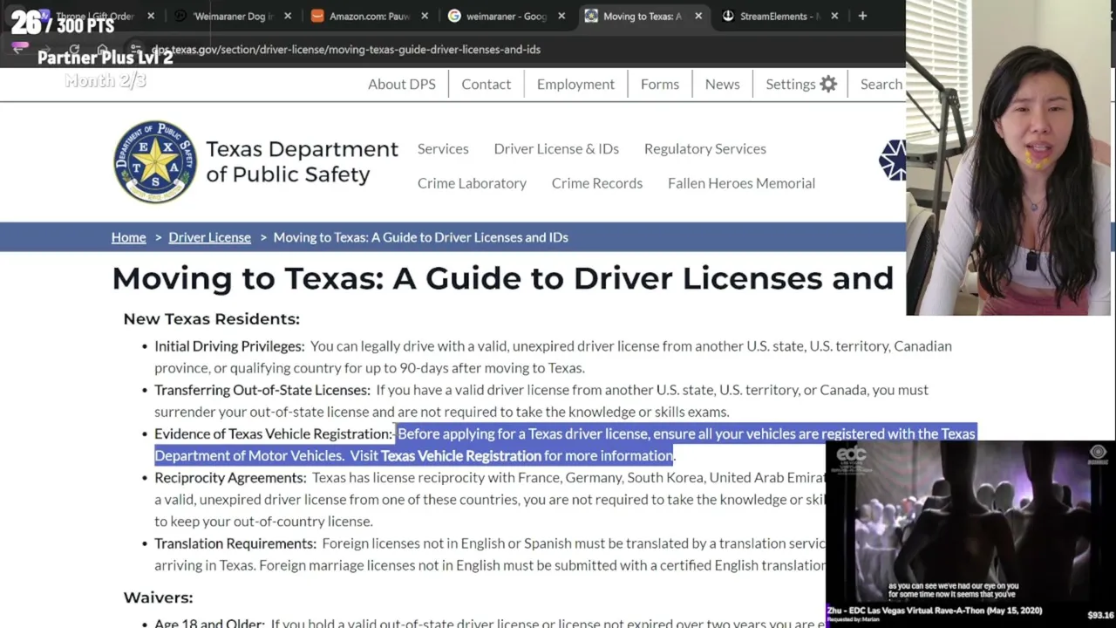The height and width of the screenshot is (628, 1116).
Task: Follow the Texas Vehicle Registration link
Action: (x=461, y=455)
